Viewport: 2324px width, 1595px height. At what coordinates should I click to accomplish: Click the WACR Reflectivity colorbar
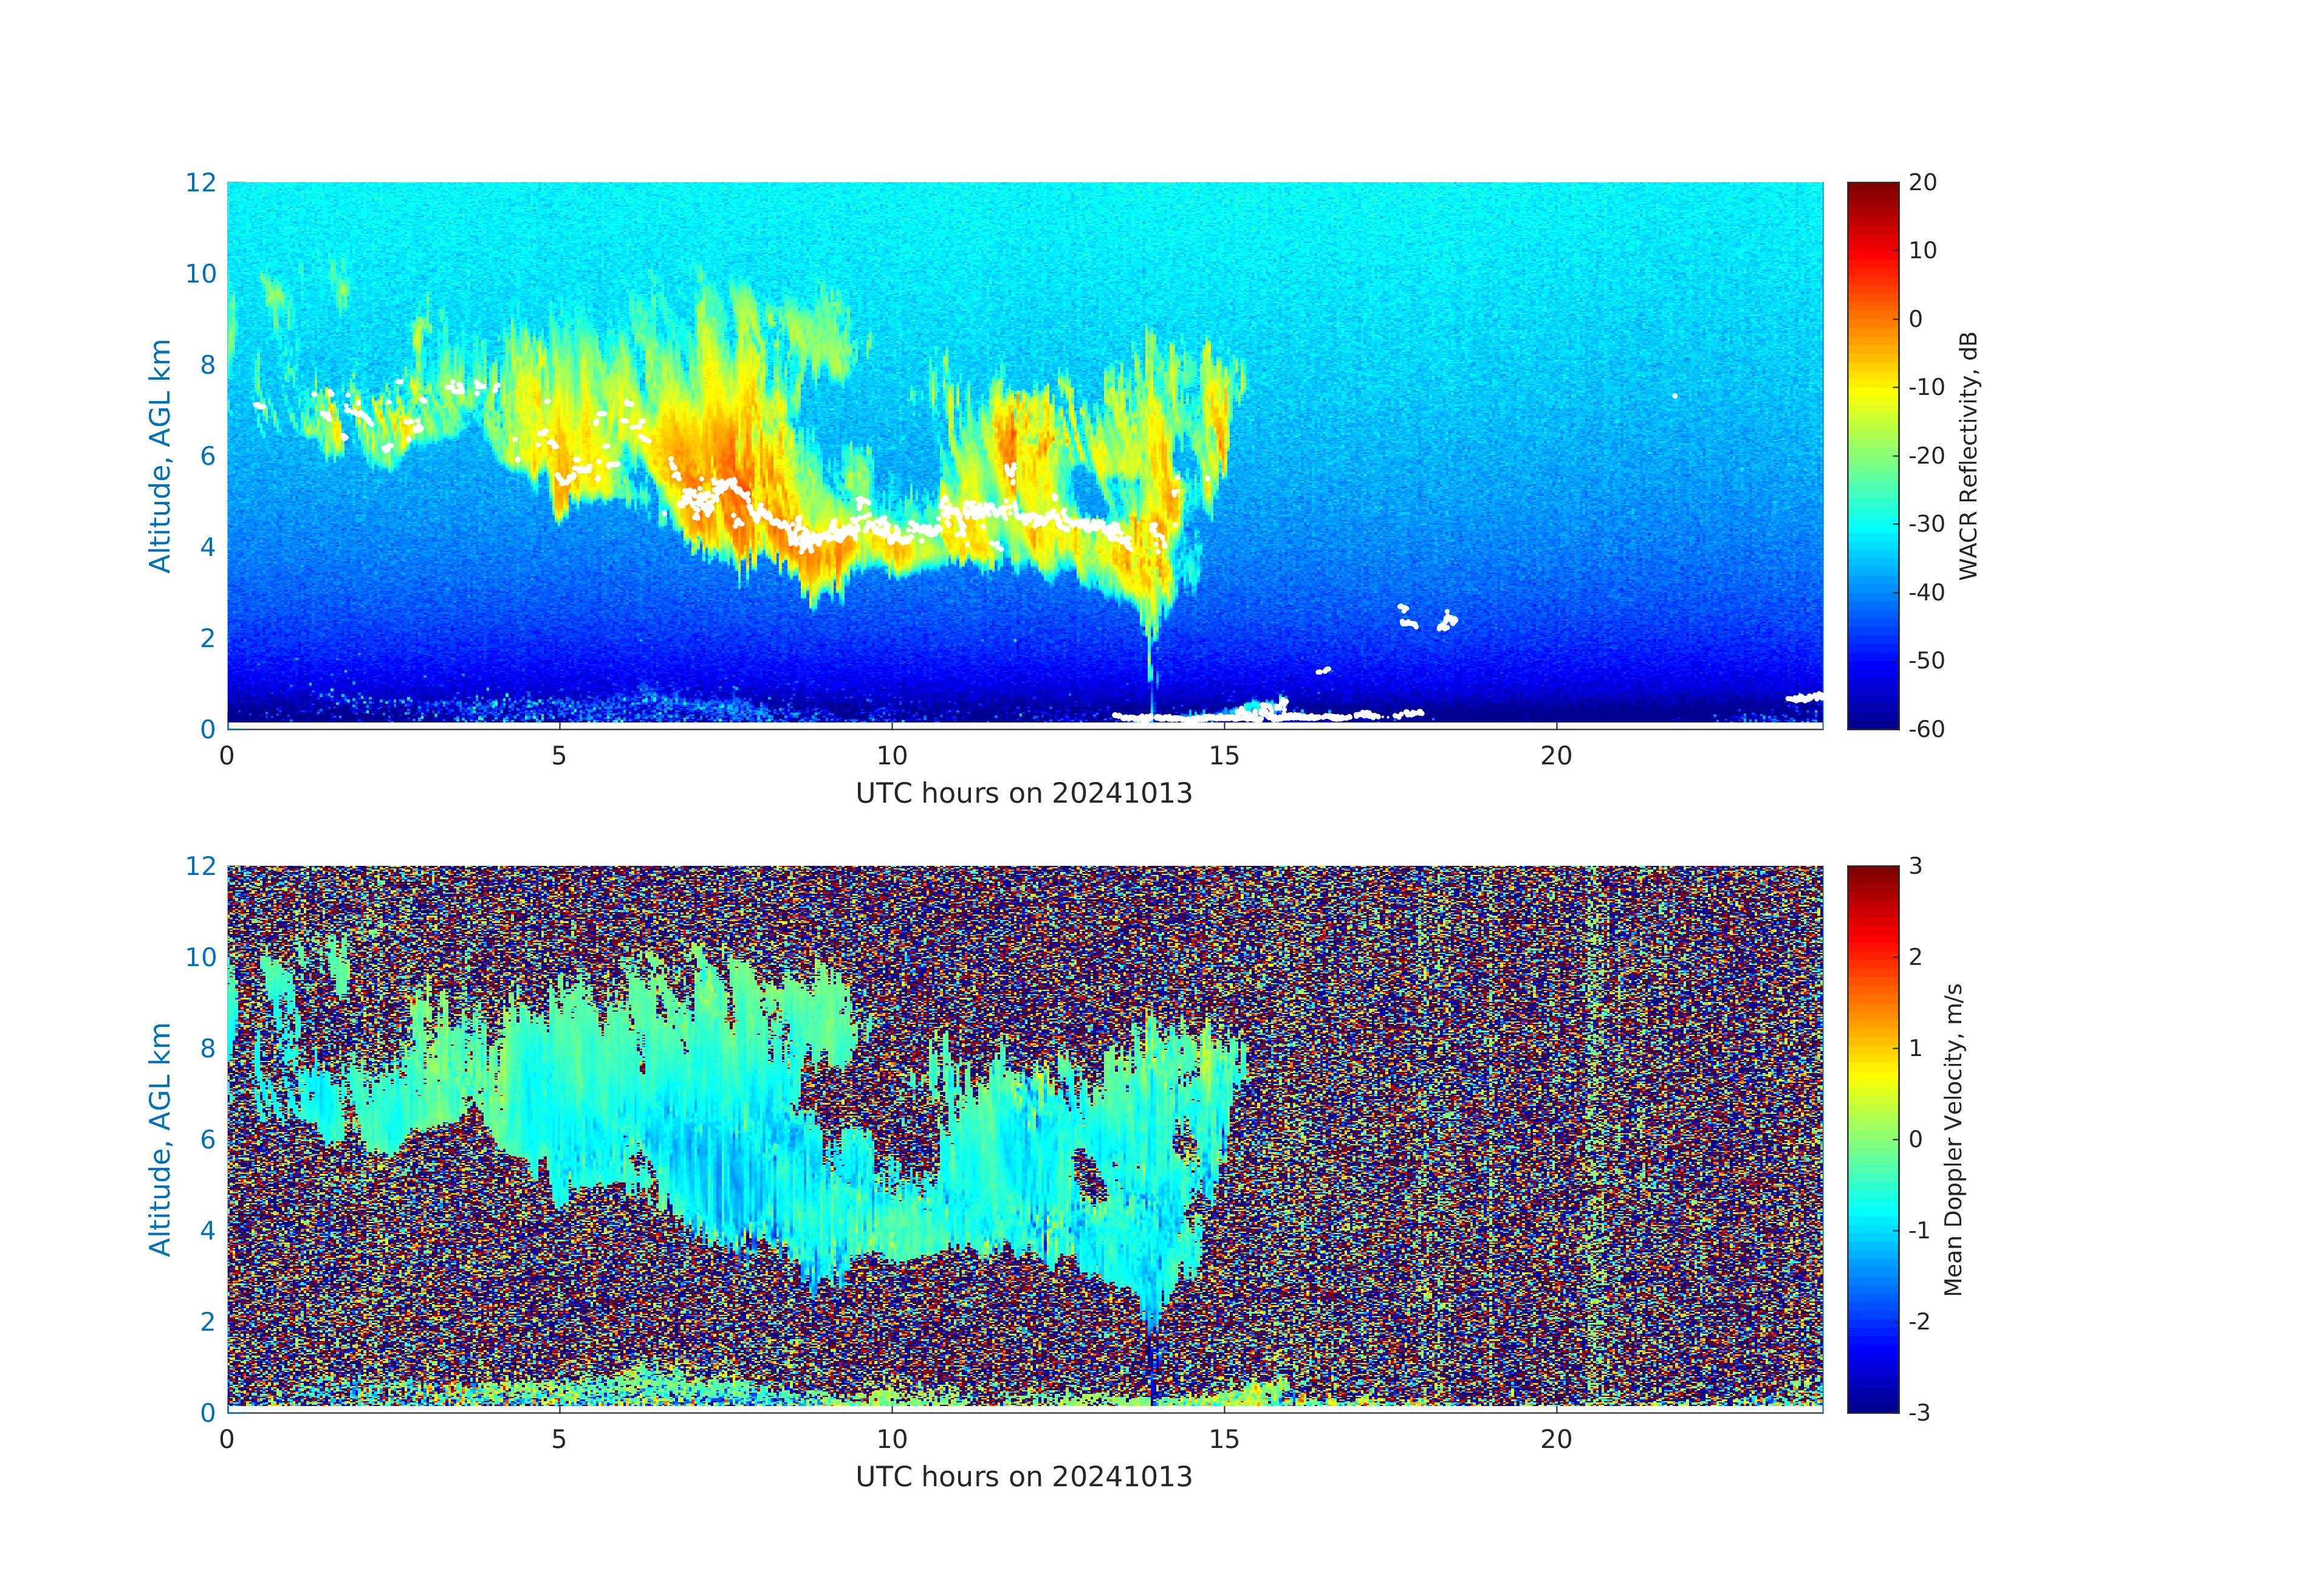pyautogui.click(x=1872, y=455)
